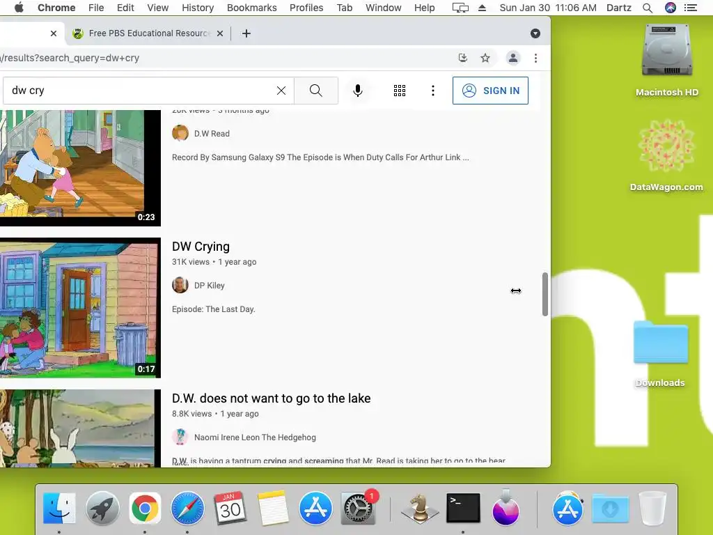Open the Trash in the Dock
The width and height of the screenshot is (713, 535).
[652, 508]
